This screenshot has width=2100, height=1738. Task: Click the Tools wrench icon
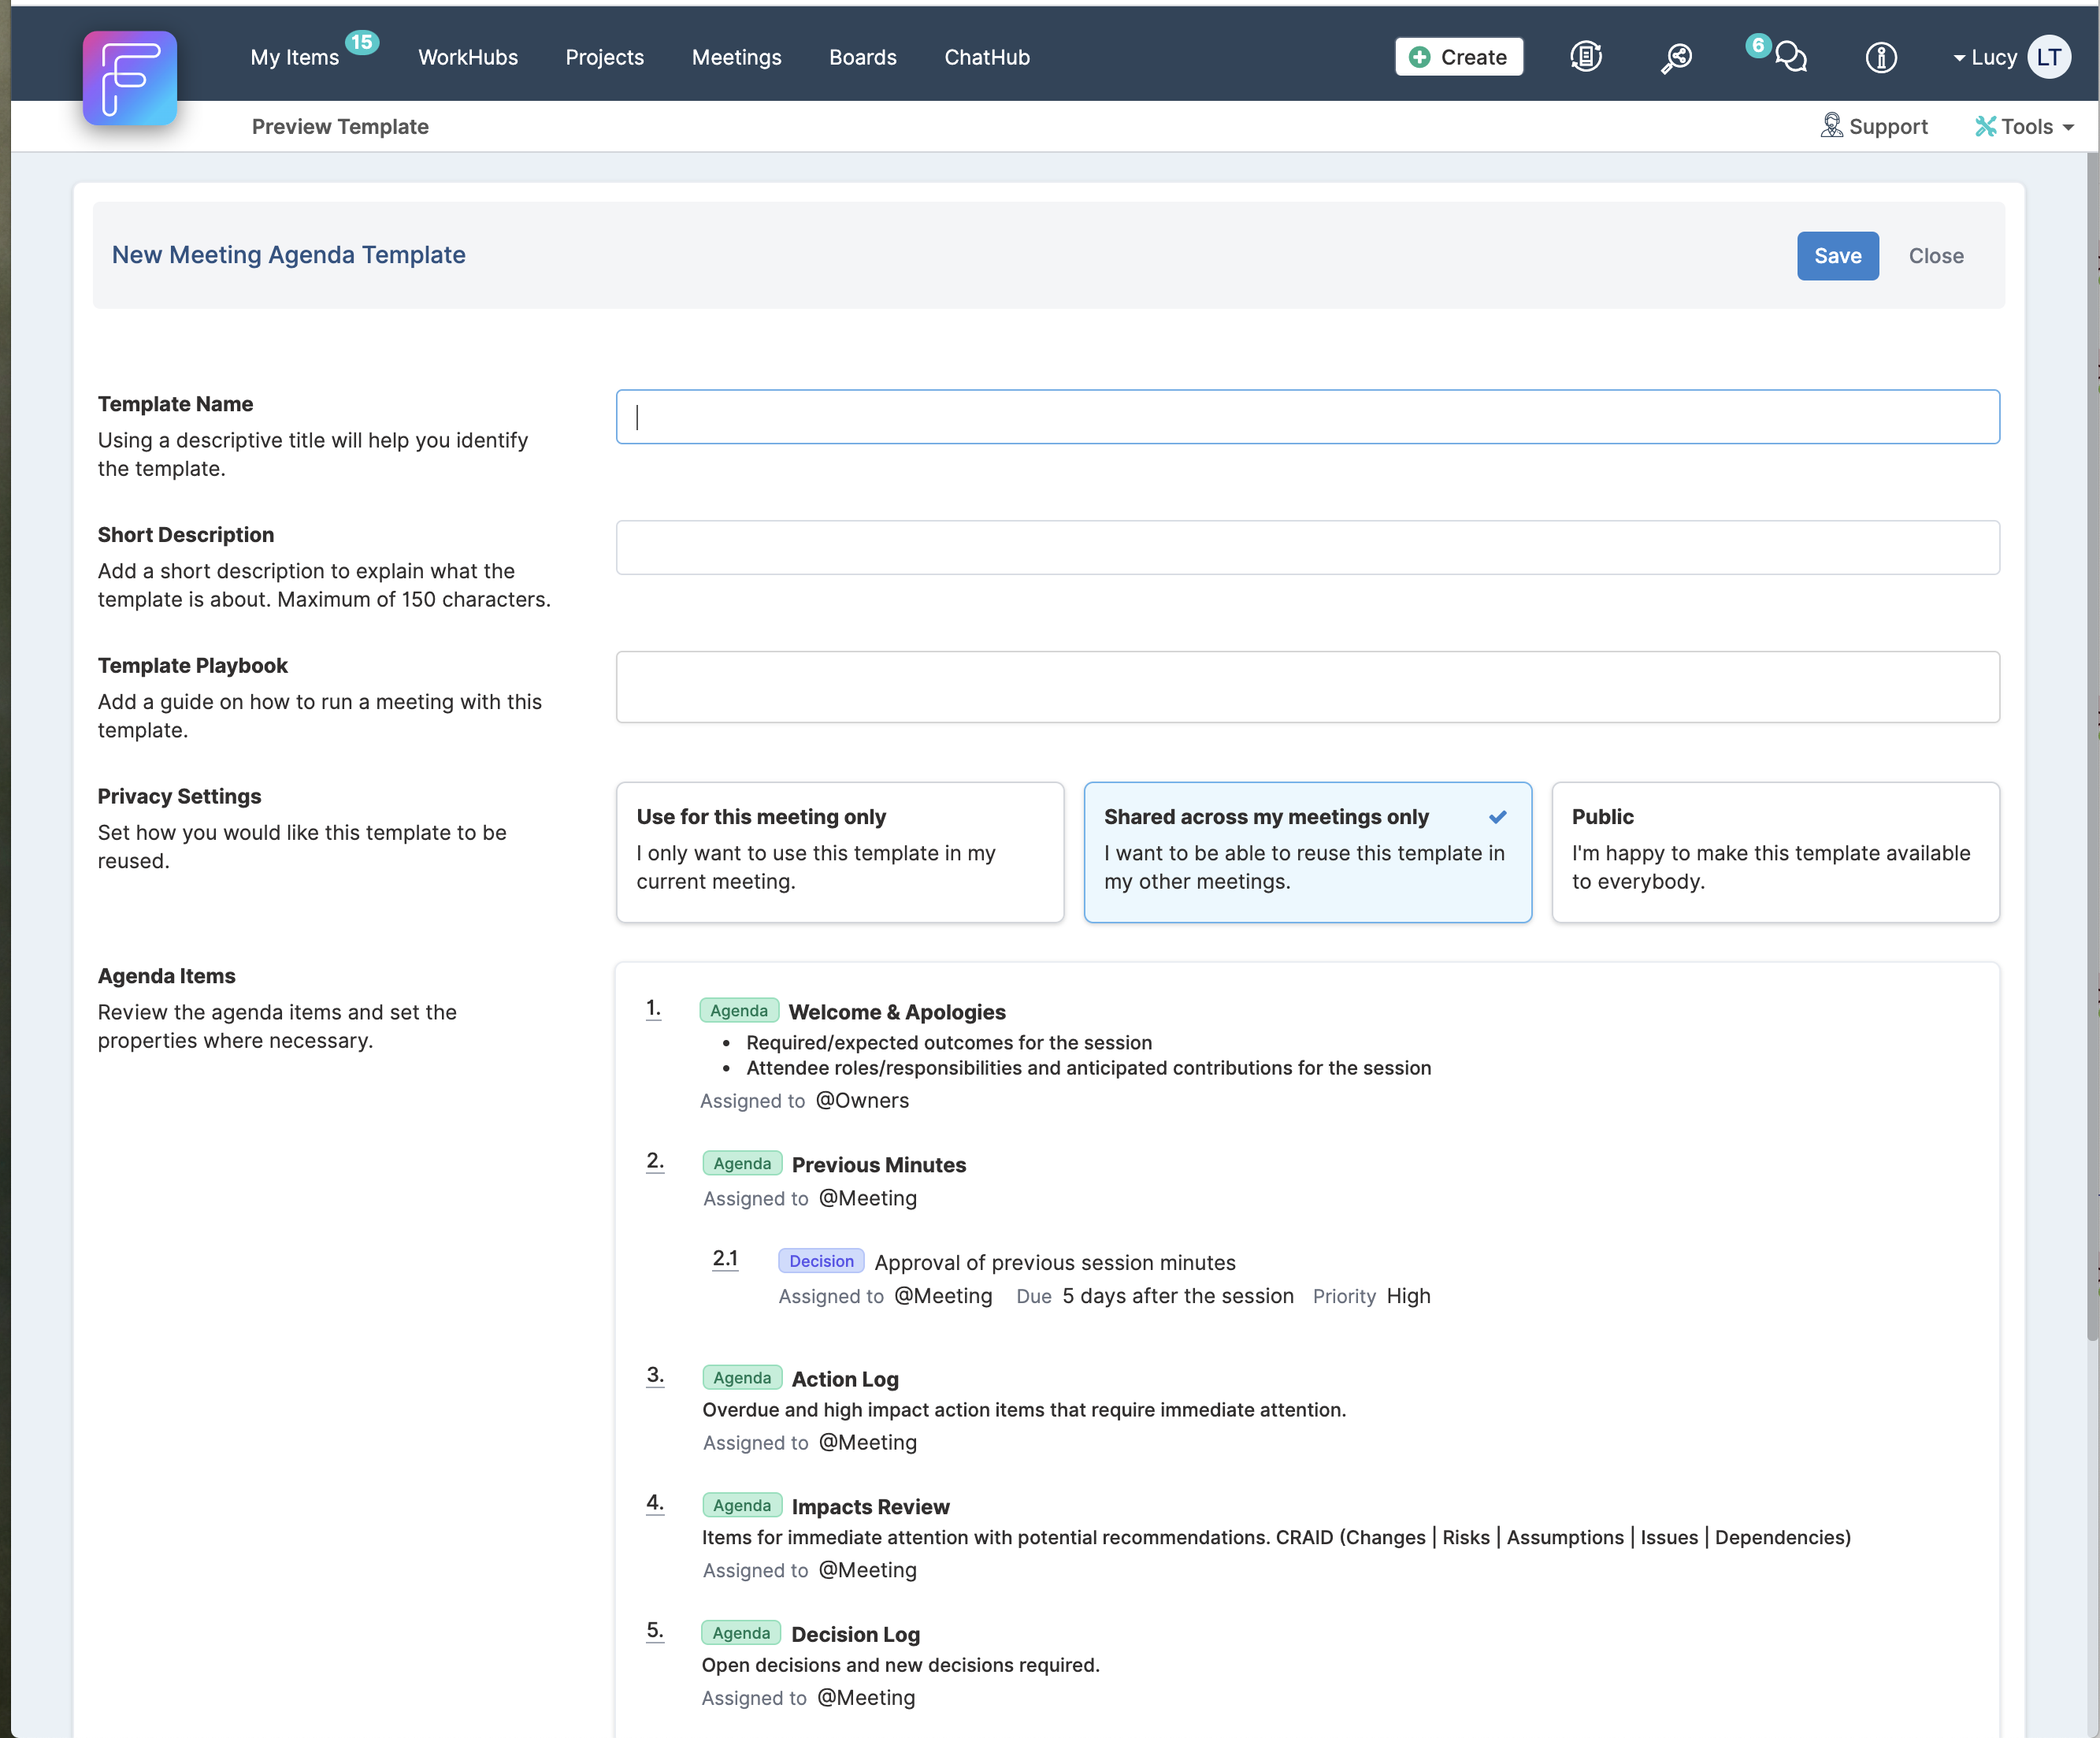coord(1985,126)
